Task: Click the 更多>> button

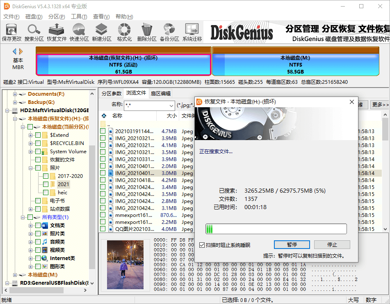Action: (380, 105)
